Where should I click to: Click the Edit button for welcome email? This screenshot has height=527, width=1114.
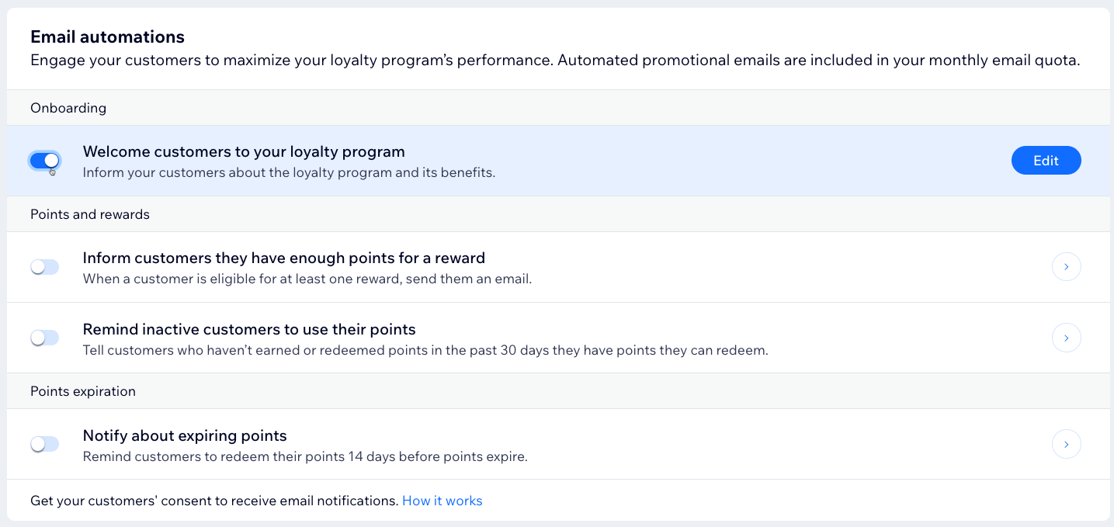[x=1046, y=161]
